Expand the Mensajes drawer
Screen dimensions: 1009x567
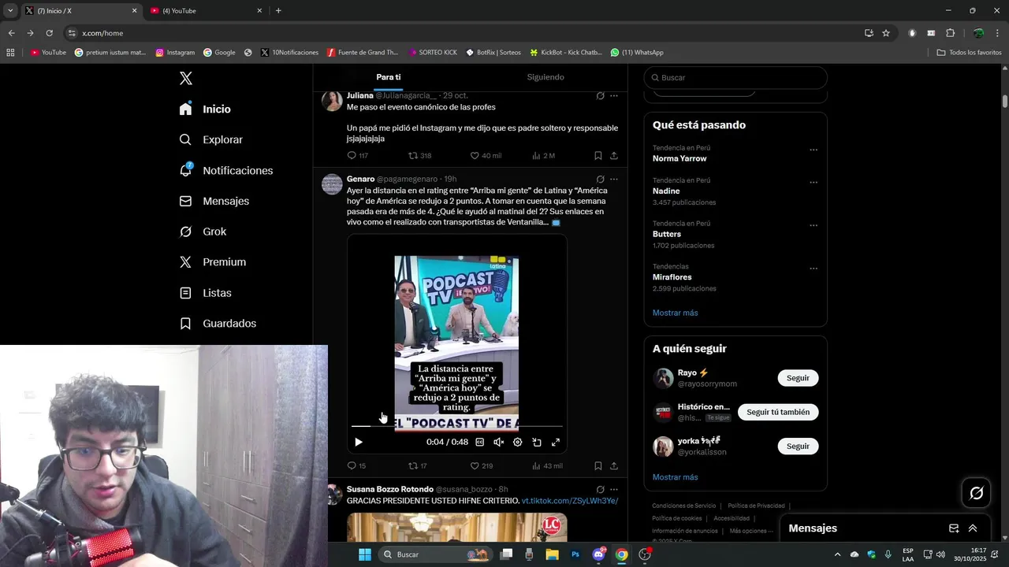coord(973,528)
